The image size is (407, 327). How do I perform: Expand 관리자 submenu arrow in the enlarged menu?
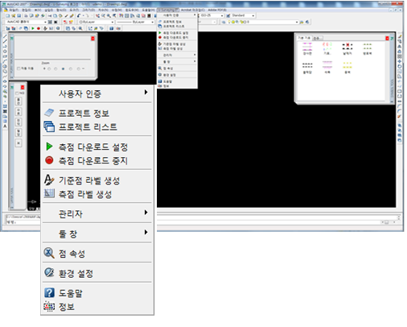146,213
